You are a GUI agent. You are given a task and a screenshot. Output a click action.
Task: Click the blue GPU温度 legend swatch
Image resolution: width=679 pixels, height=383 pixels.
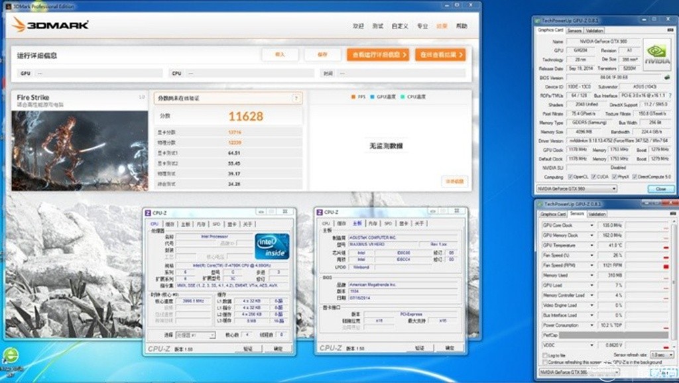tap(372, 97)
